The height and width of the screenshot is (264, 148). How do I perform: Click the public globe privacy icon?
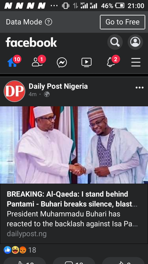[x=47, y=94]
